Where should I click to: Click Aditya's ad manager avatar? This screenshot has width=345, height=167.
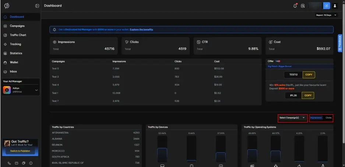[7, 90]
